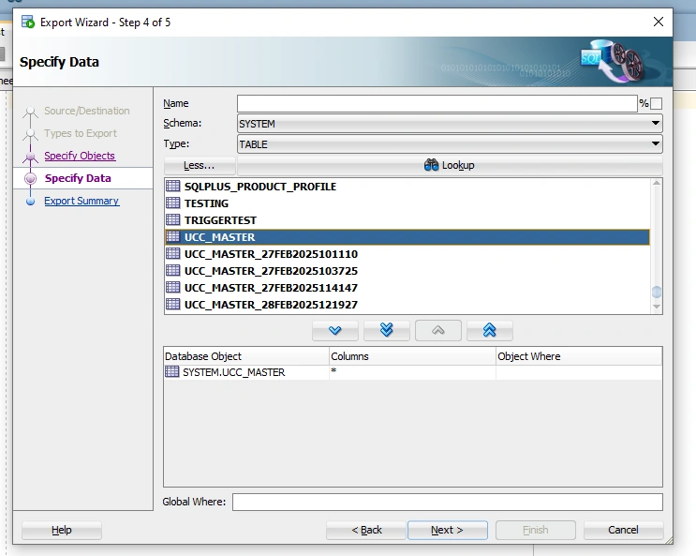
Task: Click the Back button
Action: point(366,530)
